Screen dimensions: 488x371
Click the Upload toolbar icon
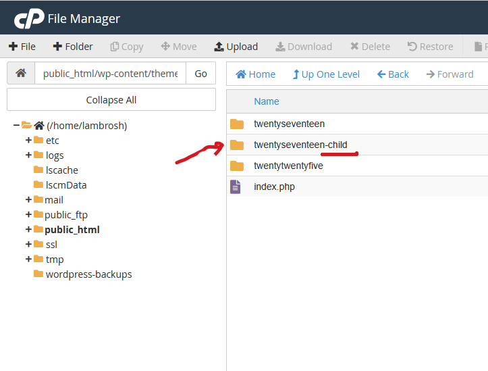(x=219, y=47)
